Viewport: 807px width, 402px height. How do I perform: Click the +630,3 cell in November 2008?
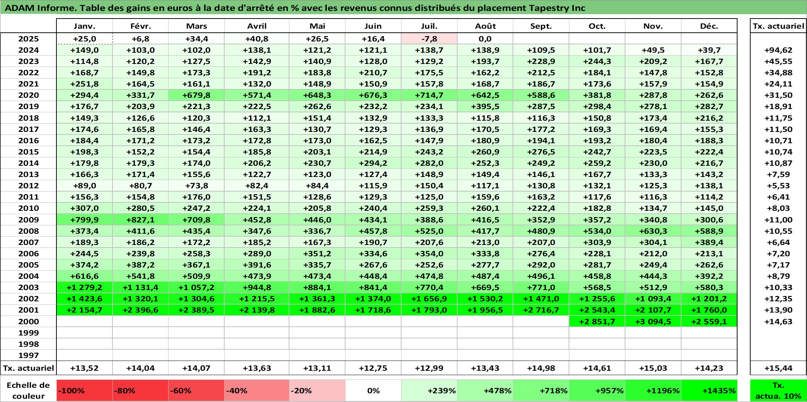(653, 231)
